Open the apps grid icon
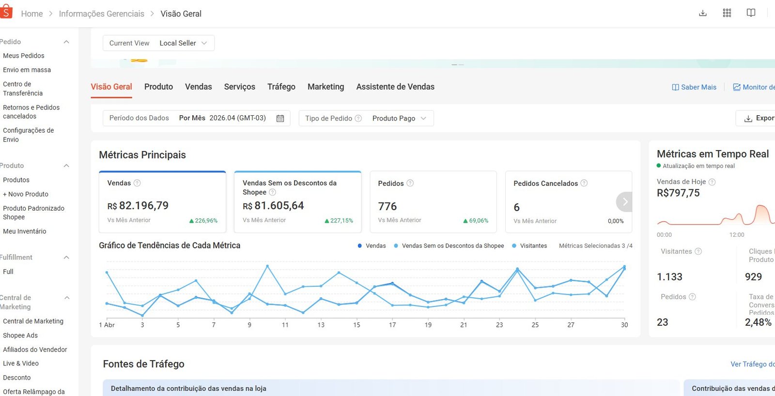 (x=727, y=13)
